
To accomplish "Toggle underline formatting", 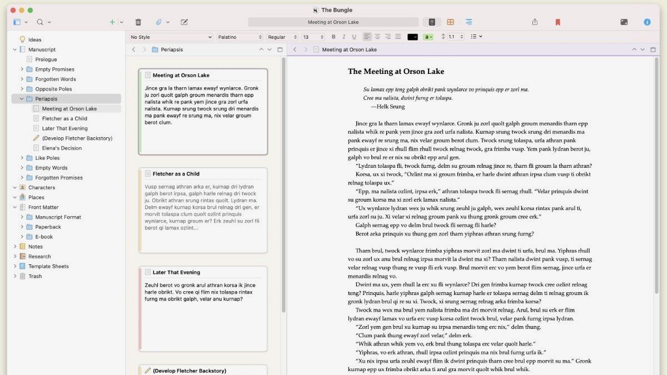I will 354,37.
